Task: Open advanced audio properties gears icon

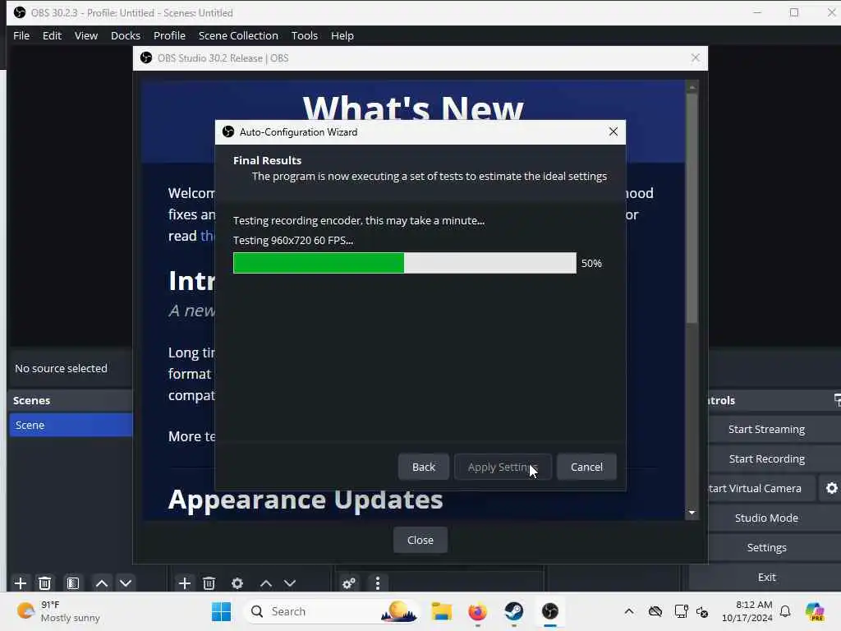Action: [349, 583]
